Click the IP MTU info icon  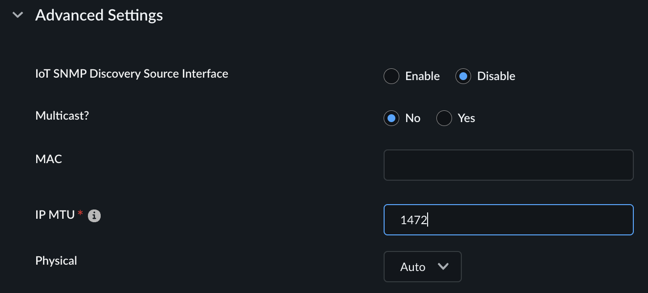[94, 215]
